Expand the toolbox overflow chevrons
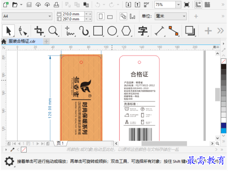228x171 pixels. (221, 31)
